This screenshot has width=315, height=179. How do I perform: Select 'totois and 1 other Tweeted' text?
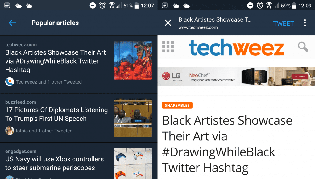[x=44, y=131]
